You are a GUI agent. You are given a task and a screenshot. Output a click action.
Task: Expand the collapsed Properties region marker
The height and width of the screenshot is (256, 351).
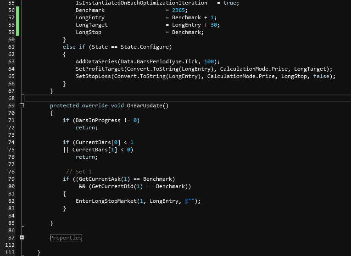[22, 238]
